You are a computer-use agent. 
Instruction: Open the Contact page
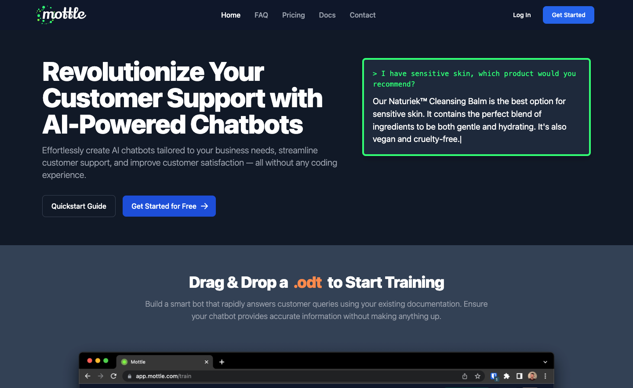[362, 15]
